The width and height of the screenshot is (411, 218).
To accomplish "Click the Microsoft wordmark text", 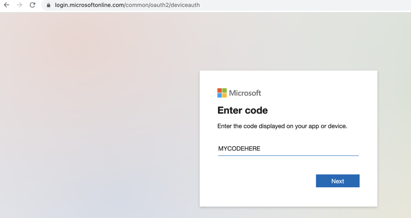I will 245,93.
